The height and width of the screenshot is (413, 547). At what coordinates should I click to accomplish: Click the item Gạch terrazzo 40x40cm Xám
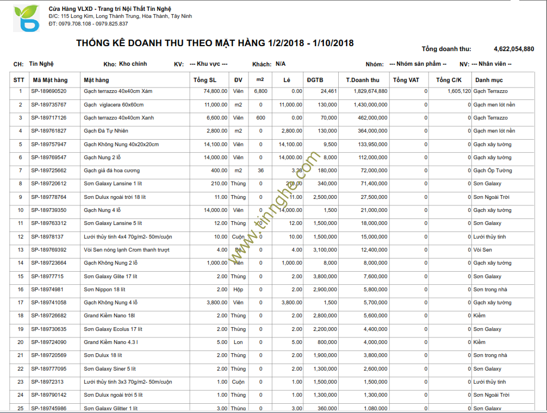(x=118, y=91)
